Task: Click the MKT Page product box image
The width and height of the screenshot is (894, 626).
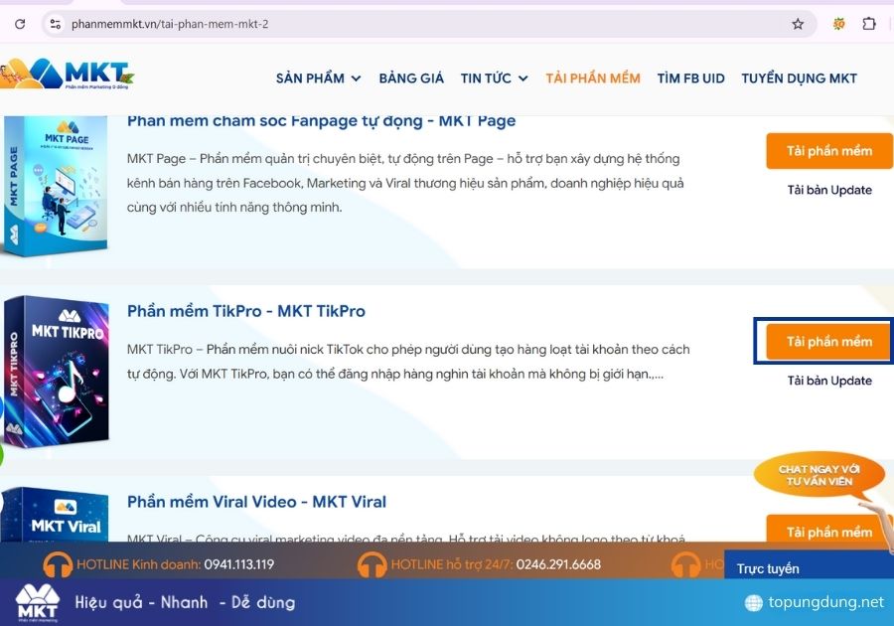Action: [x=55, y=186]
